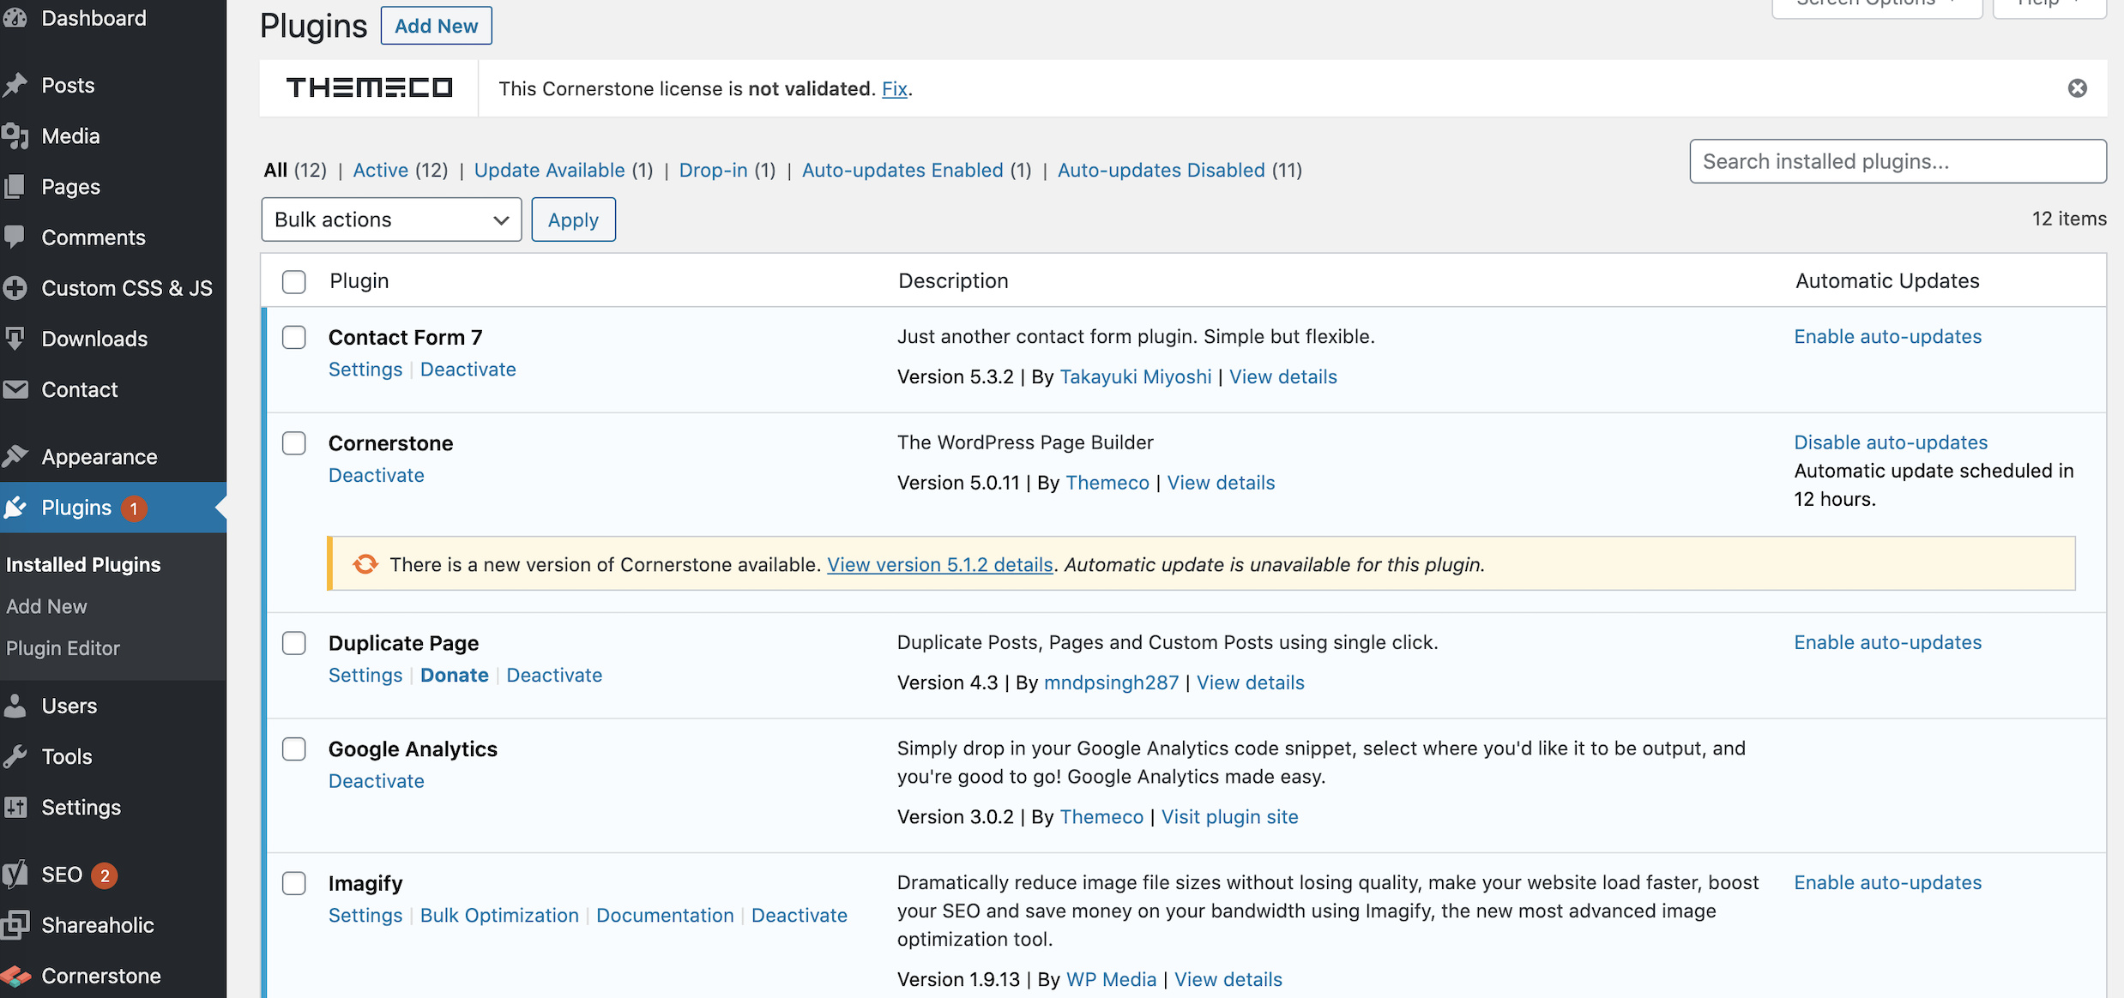This screenshot has height=998, width=2124.
Task: Click the Add New button beside Plugins heading
Action: click(436, 26)
